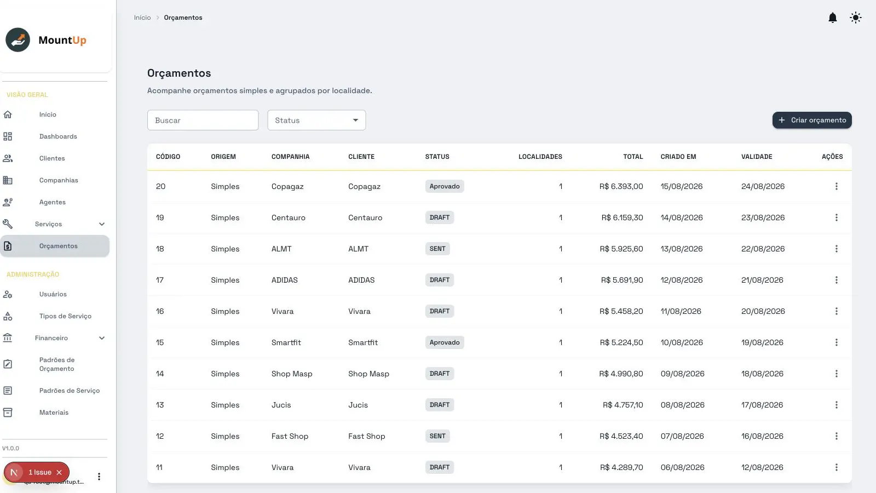Click Fast Shop client cell
This screenshot has height=493, width=876.
coord(367,436)
